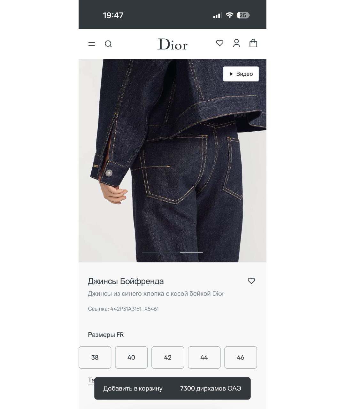Open wishlist heart icon in header
The image size is (345, 409).
coord(219,43)
